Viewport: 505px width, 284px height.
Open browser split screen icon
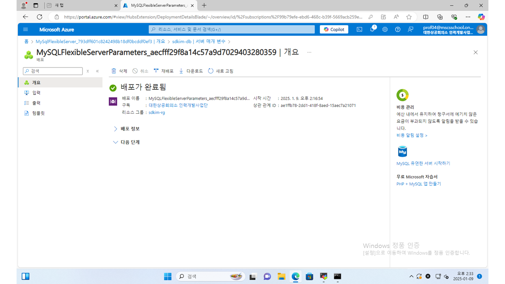coord(426,17)
